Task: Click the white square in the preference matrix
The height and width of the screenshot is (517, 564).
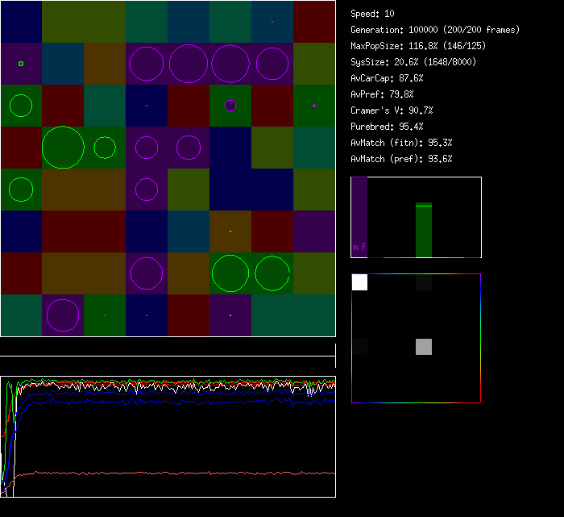Action: pos(359,282)
